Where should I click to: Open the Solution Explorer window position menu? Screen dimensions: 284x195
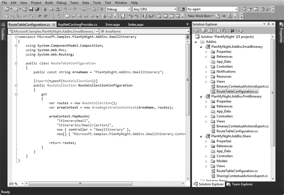264,24
